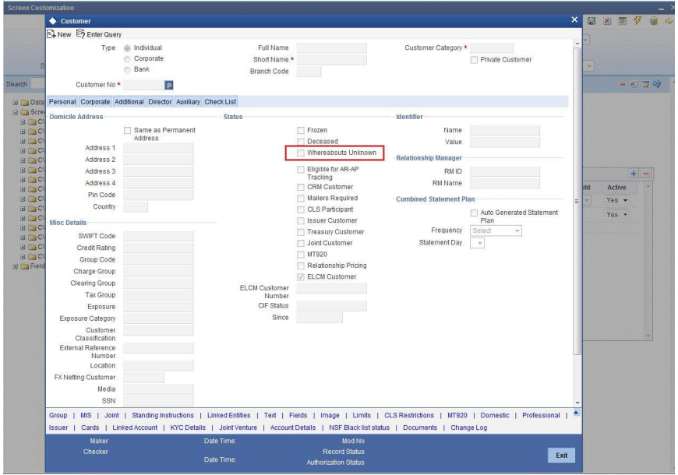Click the scroll-down arrow of the Customer dialog
The width and height of the screenshot is (678, 475).
pyautogui.click(x=577, y=403)
